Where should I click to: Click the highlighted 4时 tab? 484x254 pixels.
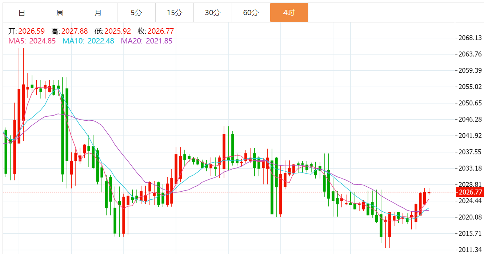pyautogui.click(x=289, y=13)
